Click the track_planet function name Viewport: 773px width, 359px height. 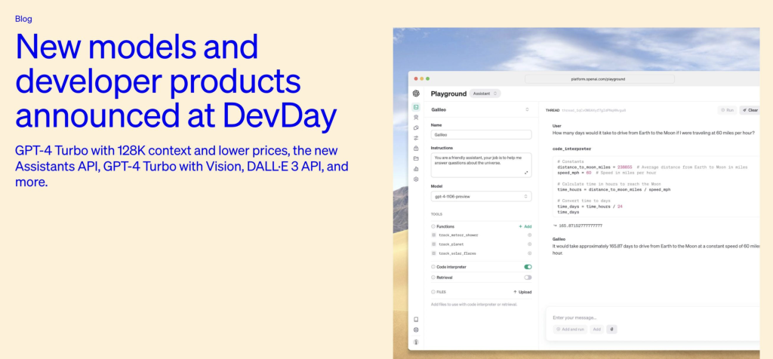451,244
